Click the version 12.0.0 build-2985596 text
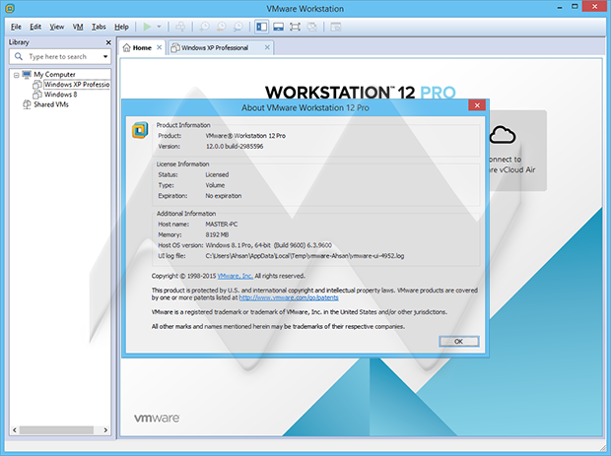The height and width of the screenshot is (456, 611). click(235, 147)
